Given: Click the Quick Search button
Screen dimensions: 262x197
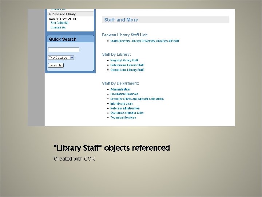Looking at the screenshot, I should pos(56,65).
